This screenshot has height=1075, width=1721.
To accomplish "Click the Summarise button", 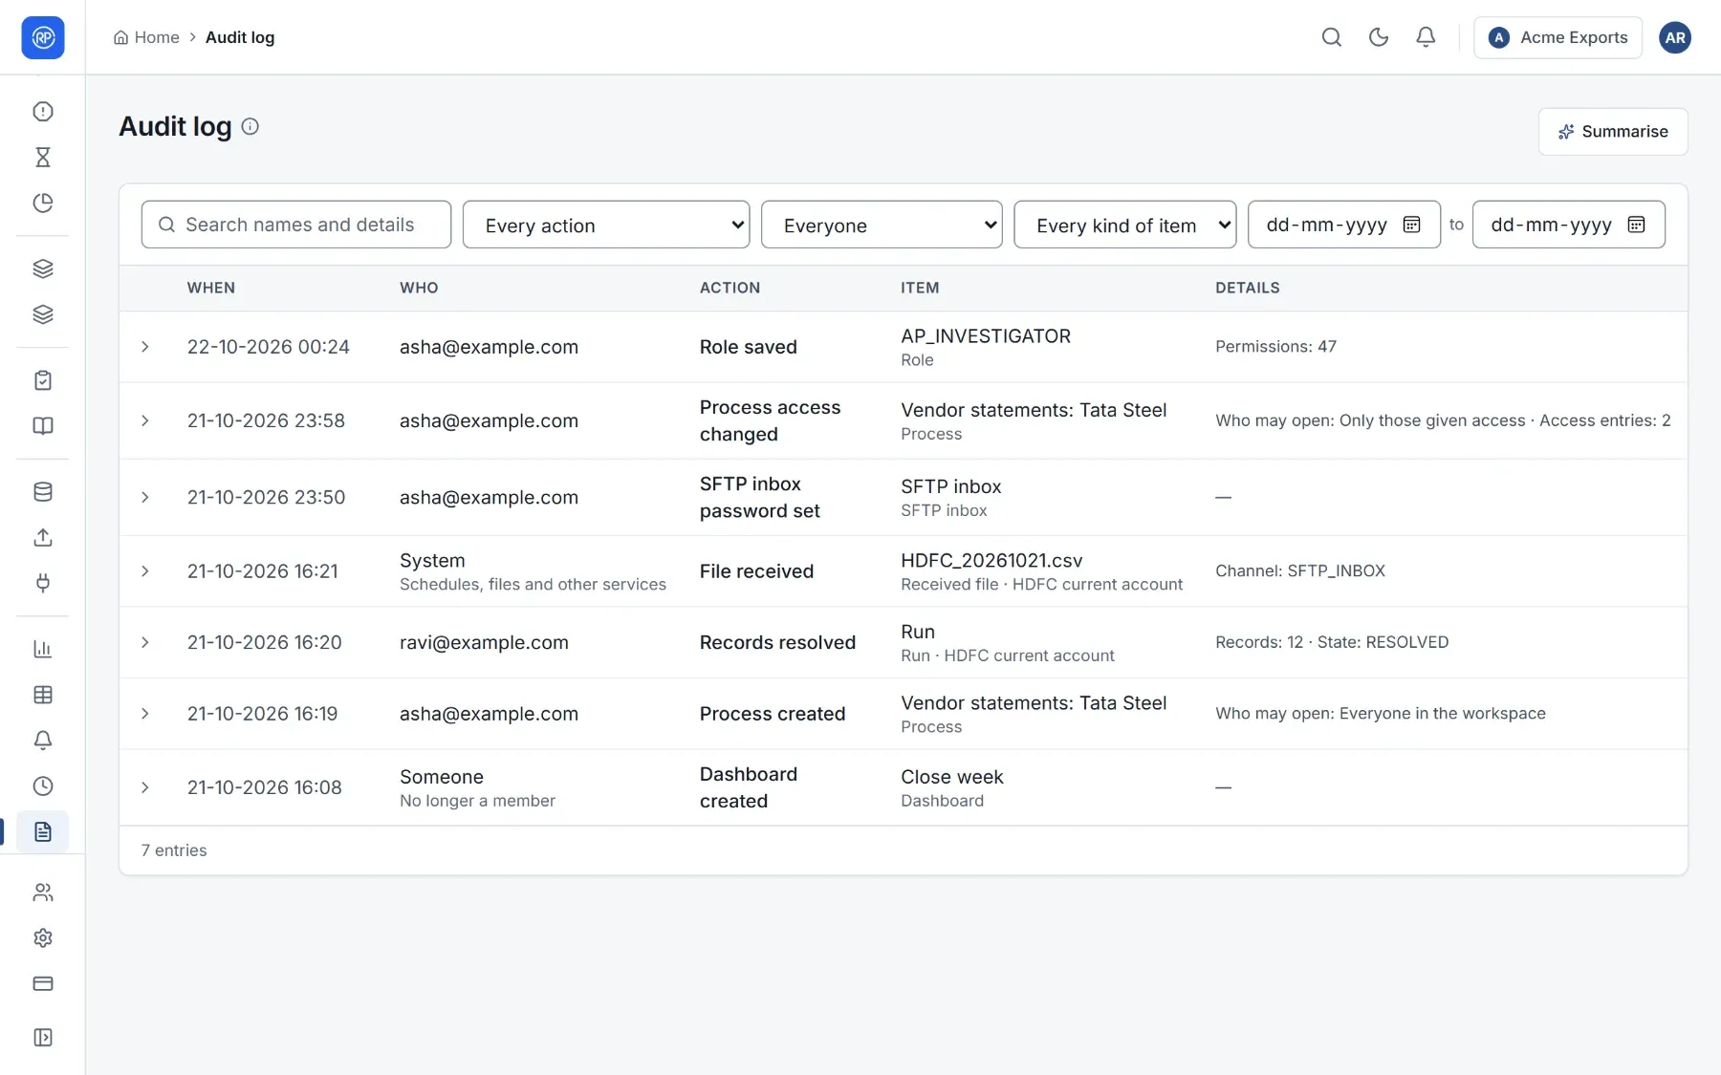I will tap(1612, 132).
